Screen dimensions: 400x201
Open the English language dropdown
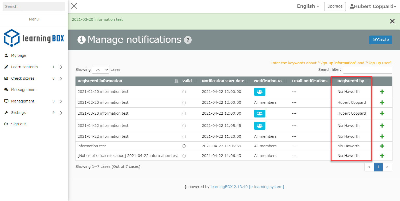coord(308,6)
